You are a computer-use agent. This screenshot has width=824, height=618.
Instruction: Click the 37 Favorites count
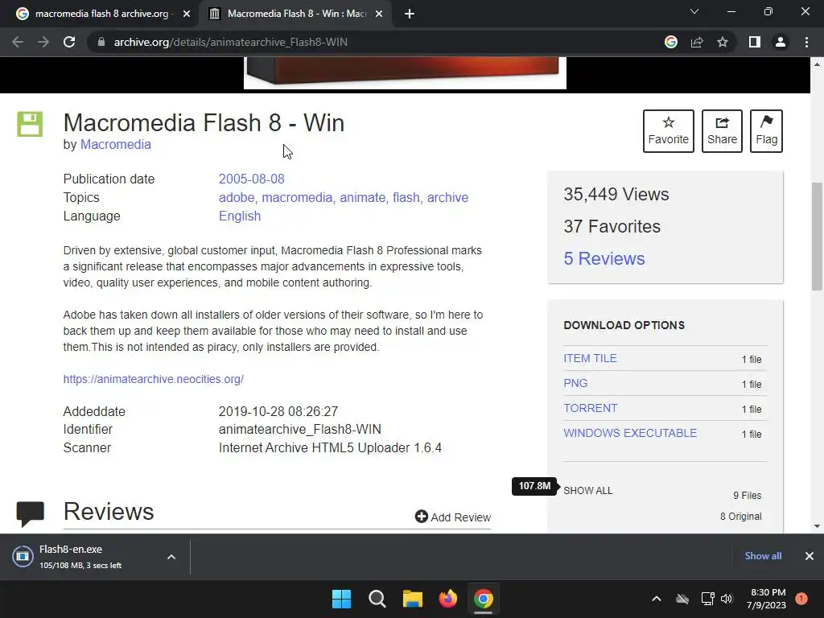click(612, 226)
